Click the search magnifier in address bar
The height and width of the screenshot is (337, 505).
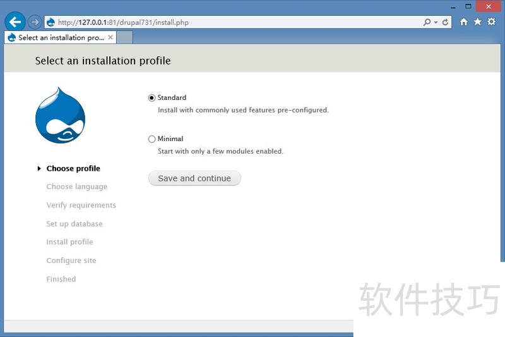tap(427, 22)
